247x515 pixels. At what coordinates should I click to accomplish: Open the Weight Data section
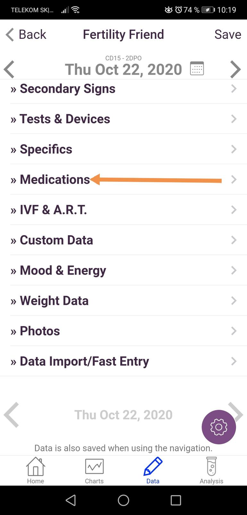(x=123, y=301)
